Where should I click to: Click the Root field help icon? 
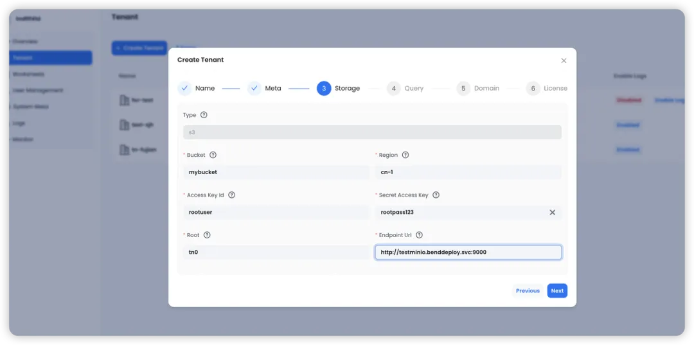207,235
